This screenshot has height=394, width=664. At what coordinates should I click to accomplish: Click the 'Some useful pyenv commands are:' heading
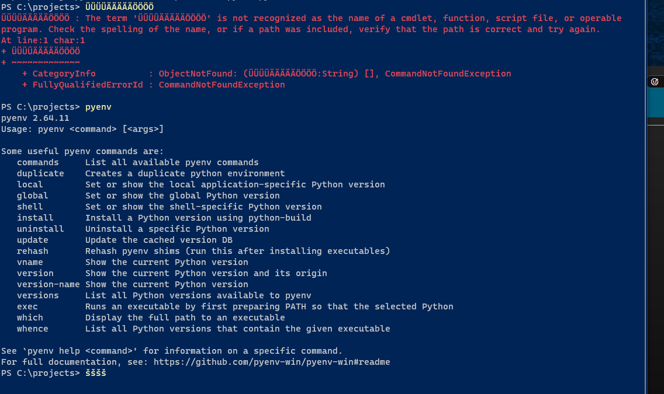tap(82, 151)
